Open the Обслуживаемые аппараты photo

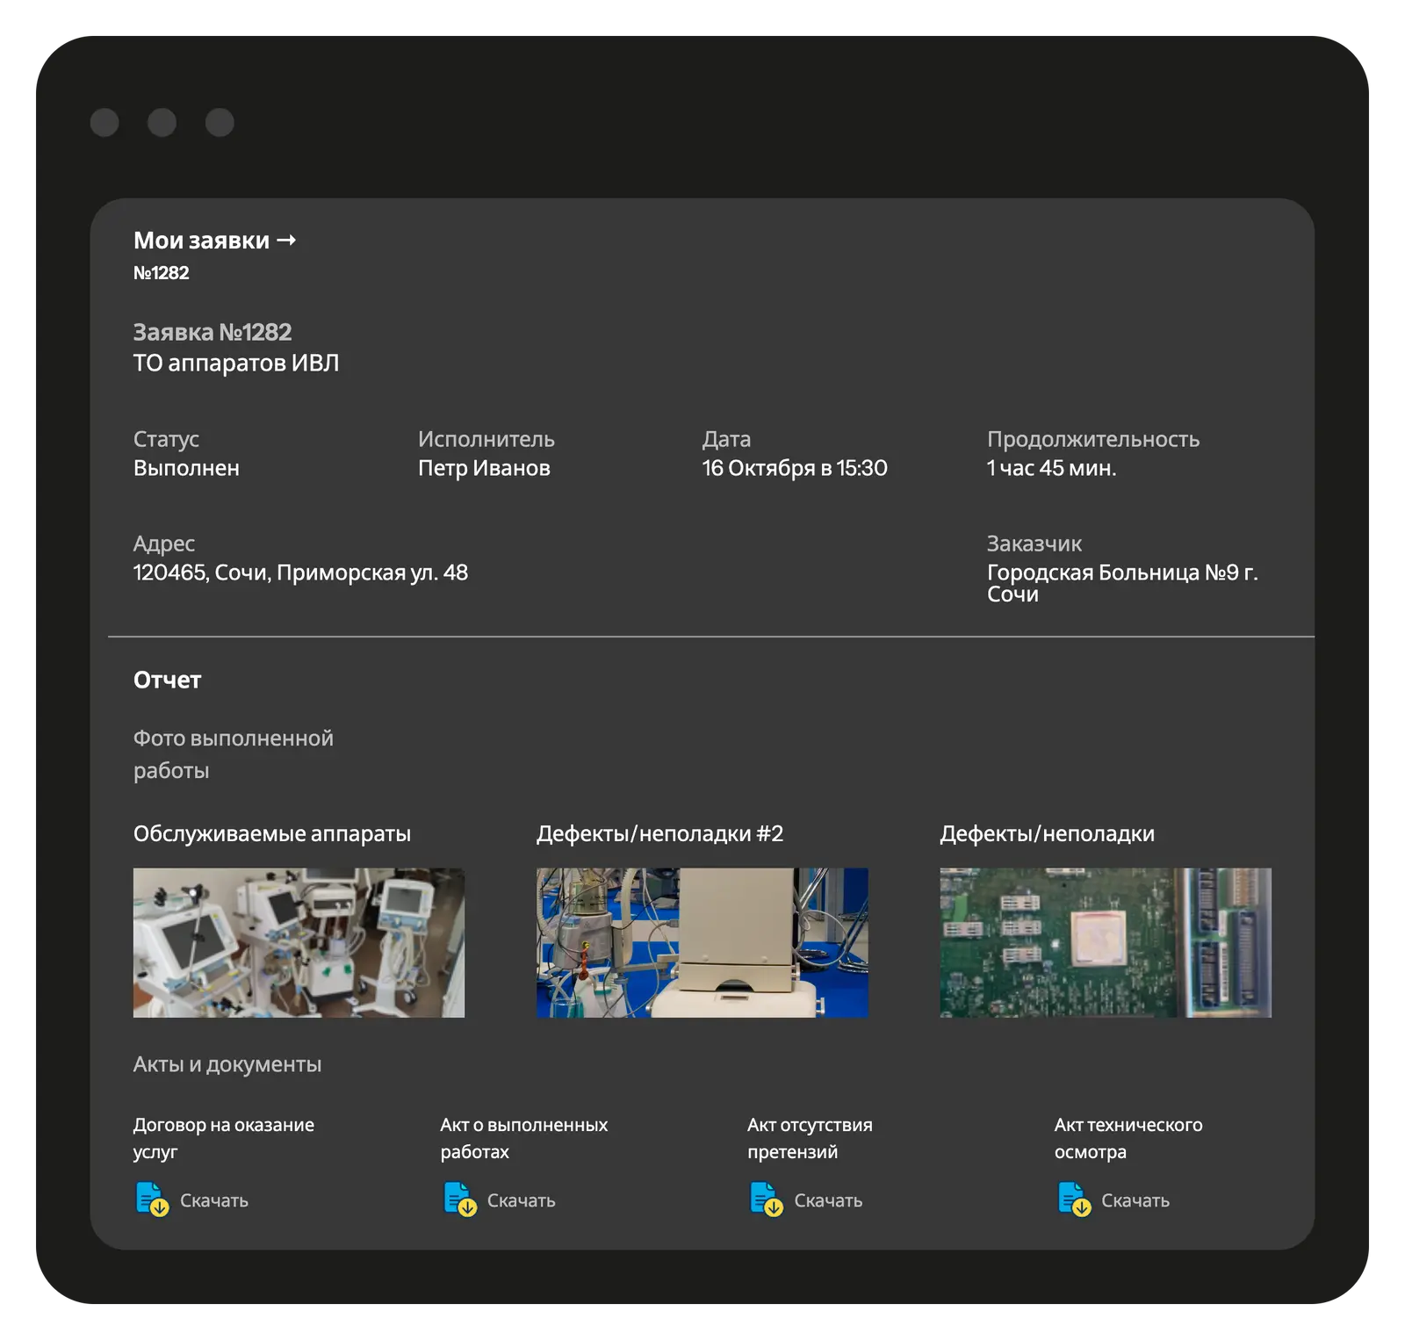tap(299, 942)
